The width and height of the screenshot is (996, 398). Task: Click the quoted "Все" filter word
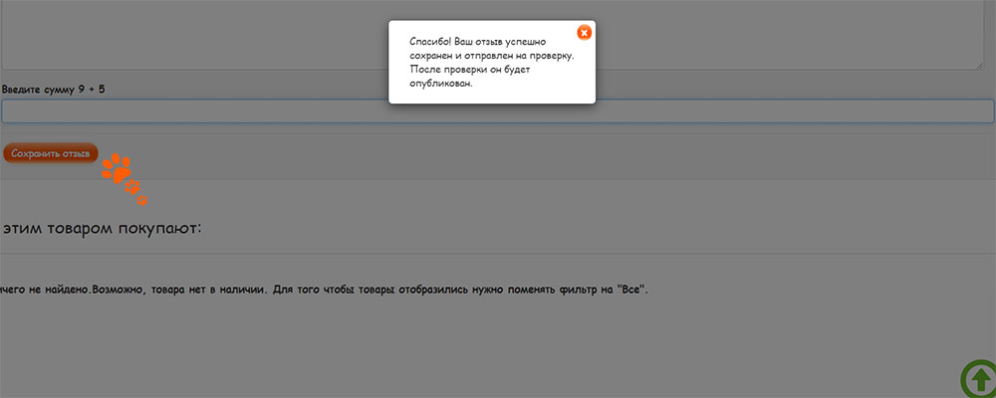pyautogui.click(x=631, y=289)
